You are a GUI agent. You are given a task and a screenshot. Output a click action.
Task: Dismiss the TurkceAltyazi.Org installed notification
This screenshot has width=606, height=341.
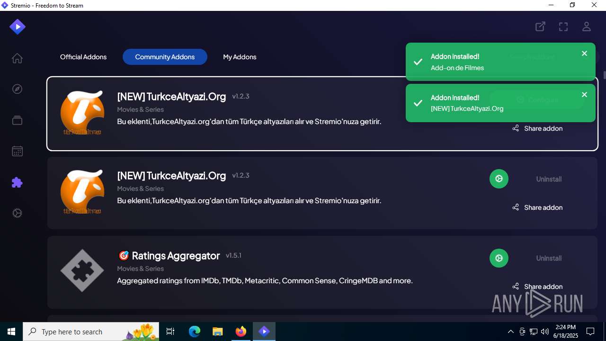[584, 95]
